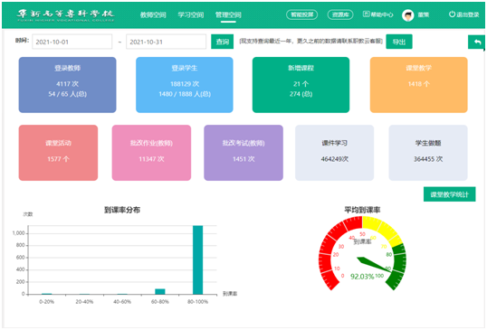The height and width of the screenshot is (330, 487).
Task: Open the 资源库 resource library pill
Action: pyautogui.click(x=340, y=14)
